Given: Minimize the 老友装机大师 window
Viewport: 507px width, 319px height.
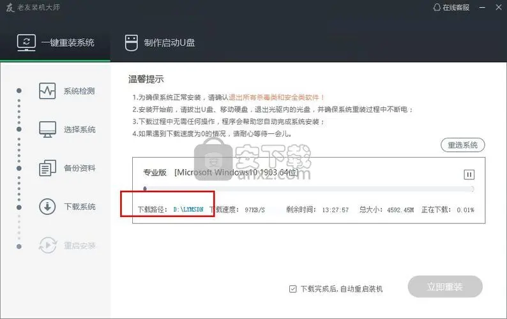Looking at the screenshot, I should pyautogui.click(x=482, y=7).
